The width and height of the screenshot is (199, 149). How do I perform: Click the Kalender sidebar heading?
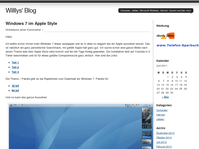coord(163,61)
